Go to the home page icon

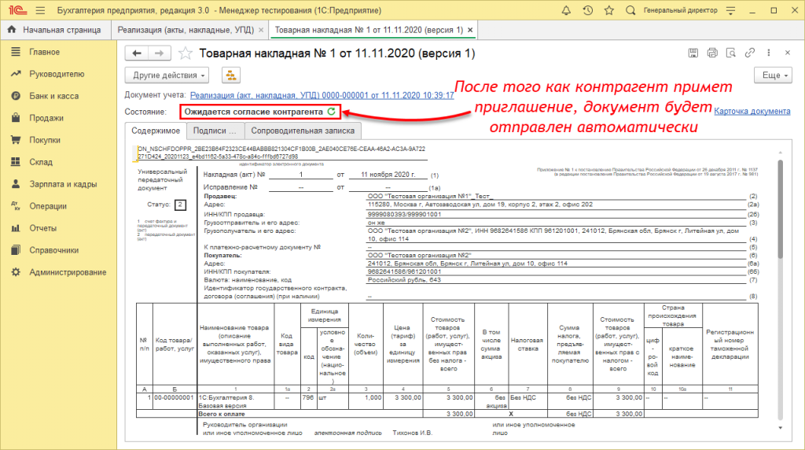(12, 30)
